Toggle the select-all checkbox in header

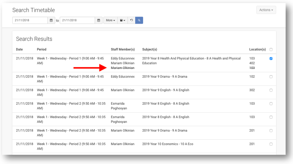pyautogui.click(x=271, y=49)
